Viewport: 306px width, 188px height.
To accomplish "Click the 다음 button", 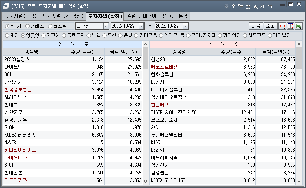I will pos(256,26).
